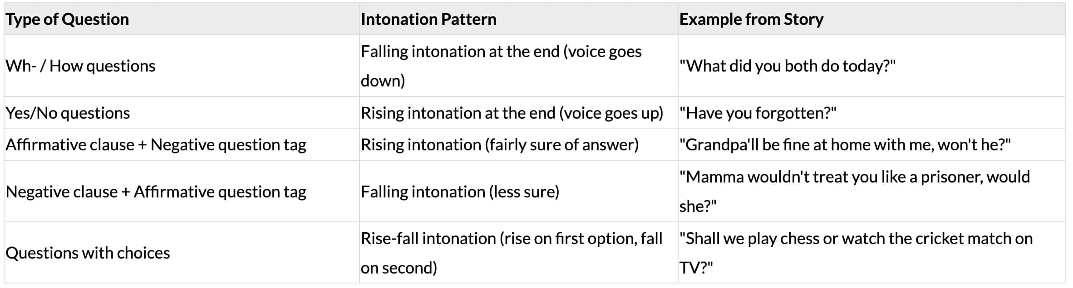Select "Affirmative clause + Negative question tag" cell
This screenshot has width=1073, height=288.
(x=156, y=145)
